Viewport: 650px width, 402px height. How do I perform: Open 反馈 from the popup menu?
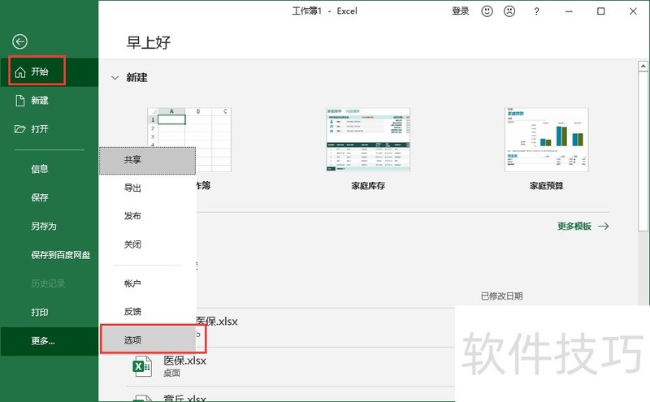[148, 311]
